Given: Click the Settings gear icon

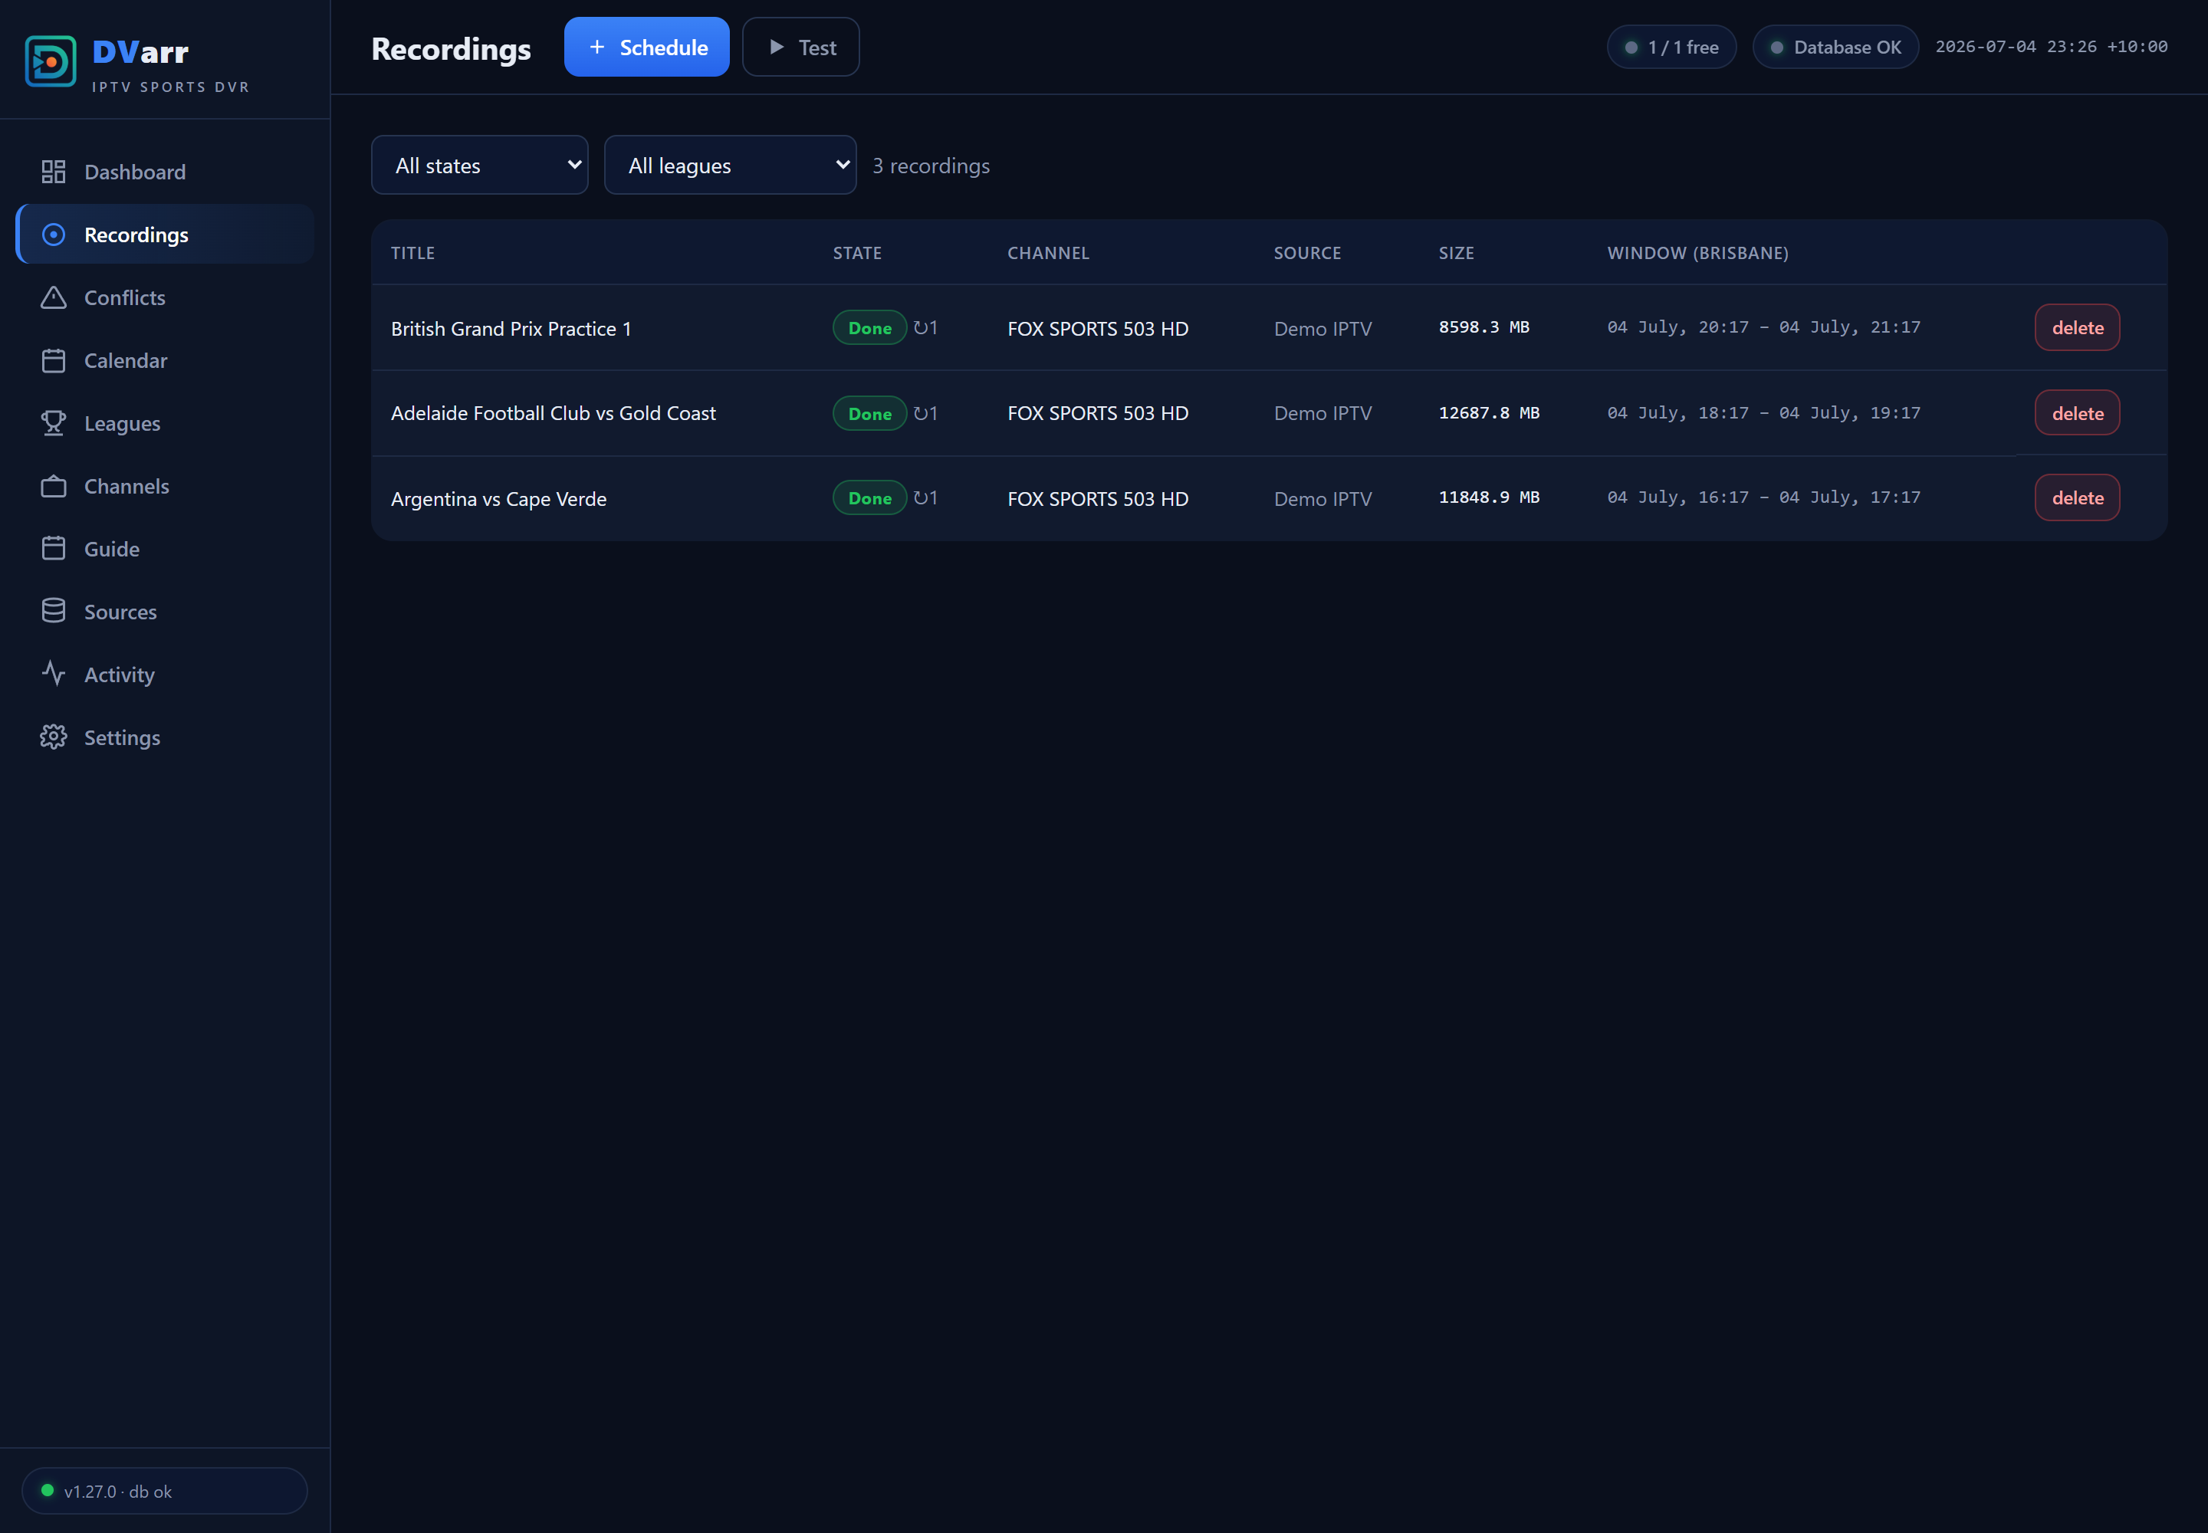Looking at the screenshot, I should [x=54, y=737].
